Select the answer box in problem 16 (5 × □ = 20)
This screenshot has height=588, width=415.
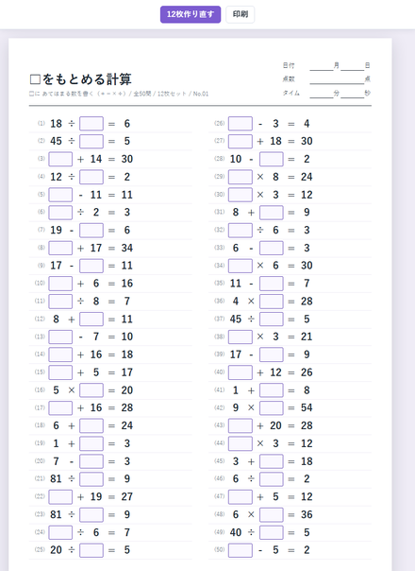(x=91, y=390)
